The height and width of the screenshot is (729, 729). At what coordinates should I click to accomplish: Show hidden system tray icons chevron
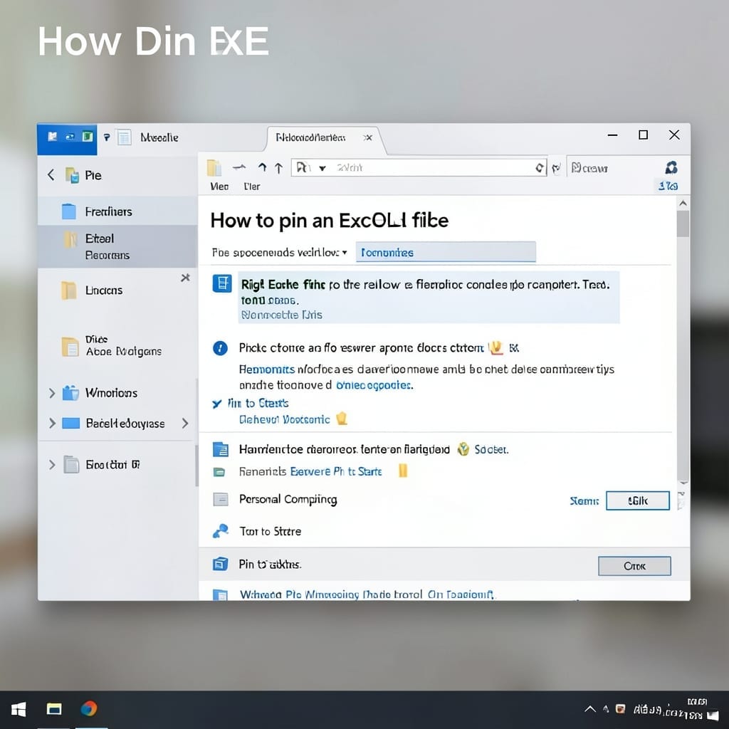pyautogui.click(x=590, y=709)
